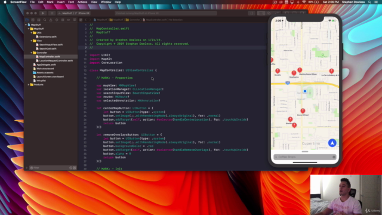This screenshot has width=382, height=215.
Task: Click Stephen Dowless user name menu
Action: pyautogui.click(x=353, y=2)
